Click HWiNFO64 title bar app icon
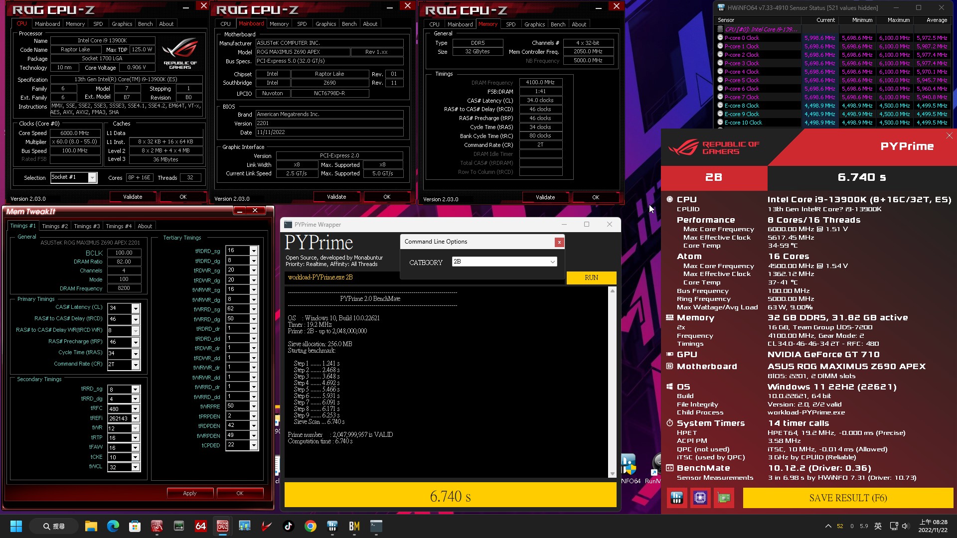 coord(721,8)
